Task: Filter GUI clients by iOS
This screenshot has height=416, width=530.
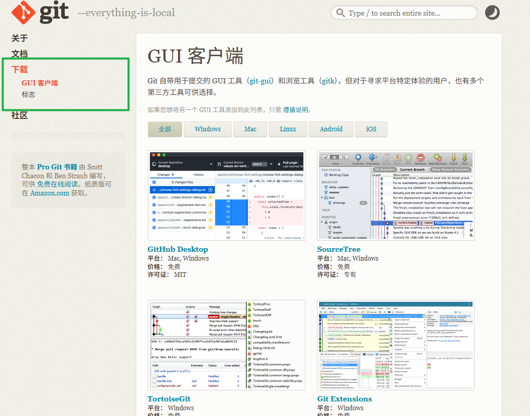Action: click(x=371, y=129)
